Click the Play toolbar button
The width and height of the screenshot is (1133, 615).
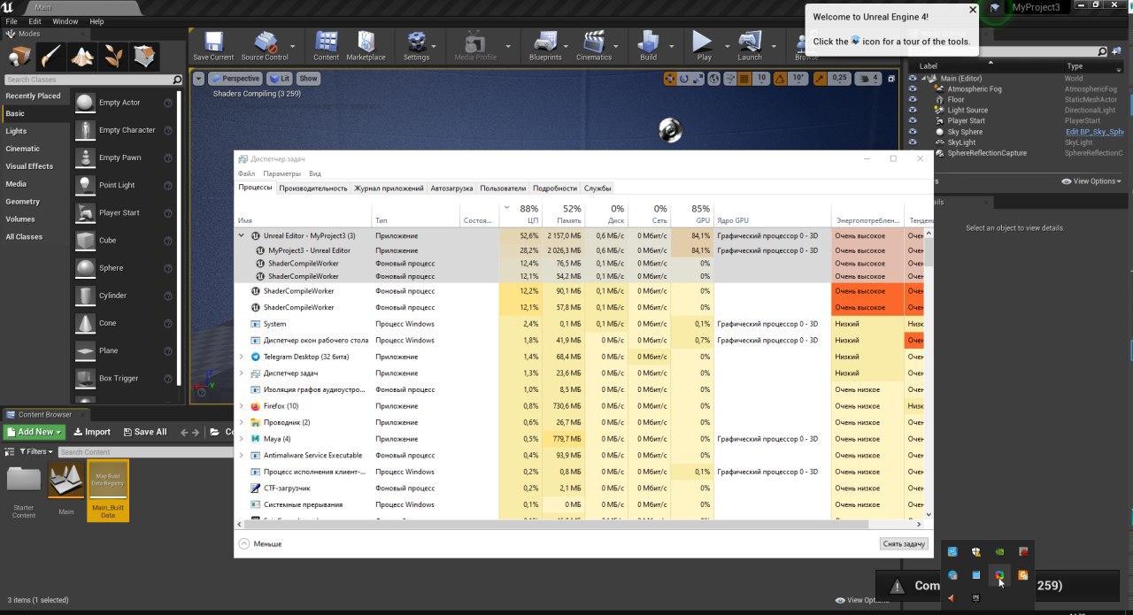pos(704,46)
